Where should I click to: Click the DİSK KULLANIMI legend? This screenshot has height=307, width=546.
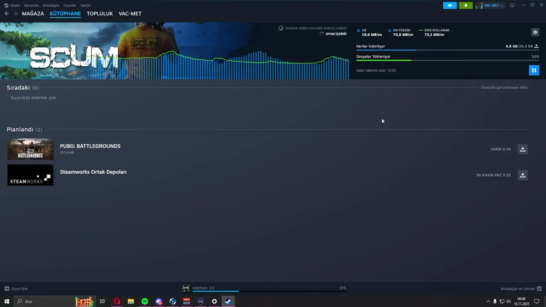pos(434,32)
